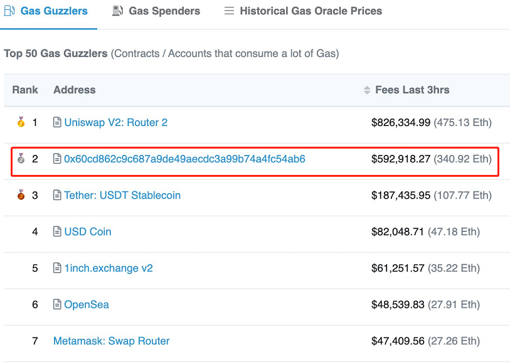
Task: Click the silver medal icon at rank 2
Action: 21,159
